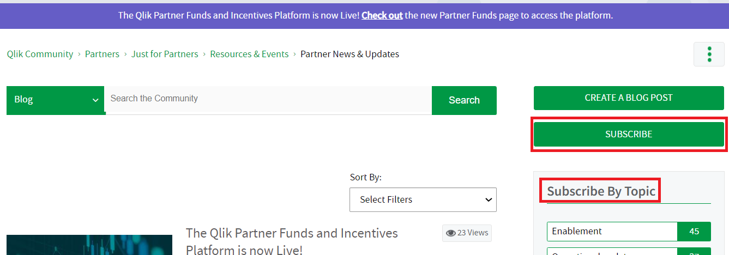729x255 pixels.
Task: Click the Sort By label
Action: 366,177
